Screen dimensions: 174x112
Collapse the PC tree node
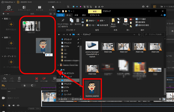(58, 70)
